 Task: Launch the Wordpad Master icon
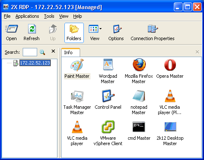pyautogui.click(x=108, y=64)
